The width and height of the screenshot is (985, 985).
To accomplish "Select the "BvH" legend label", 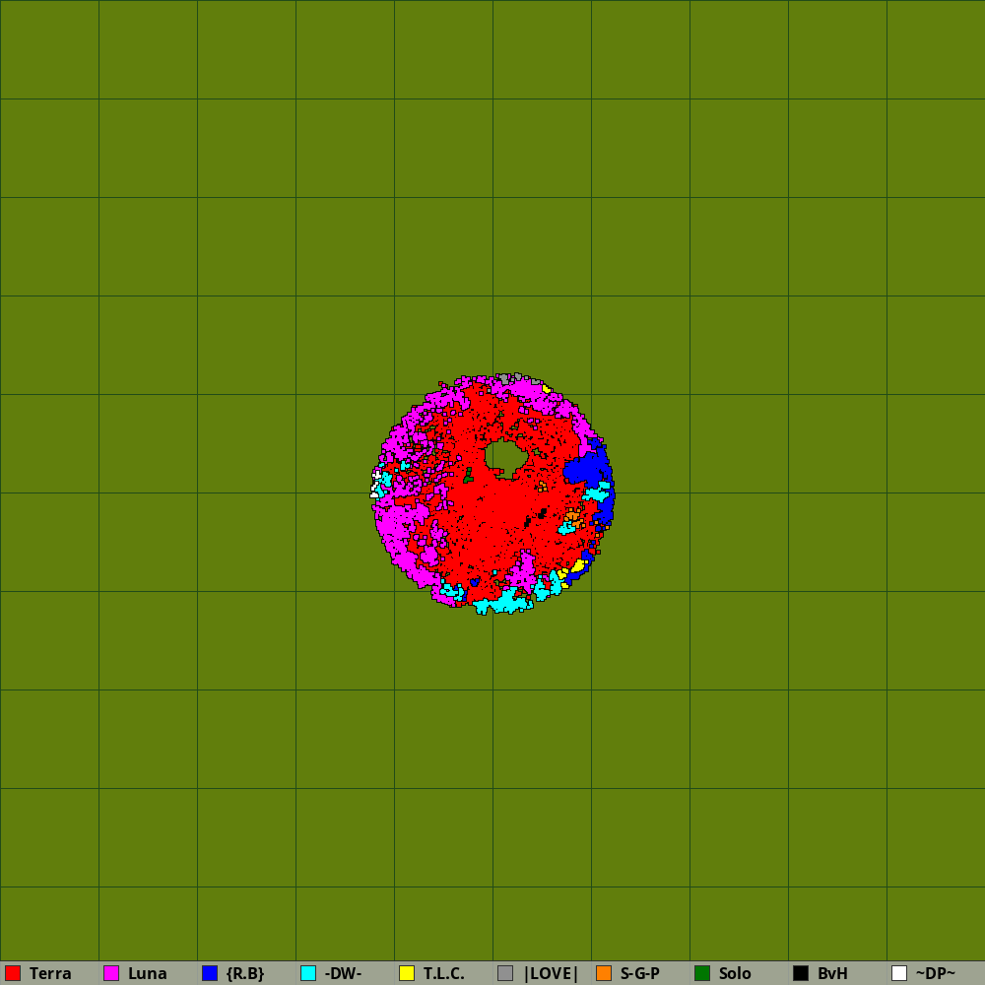I will click(833, 974).
